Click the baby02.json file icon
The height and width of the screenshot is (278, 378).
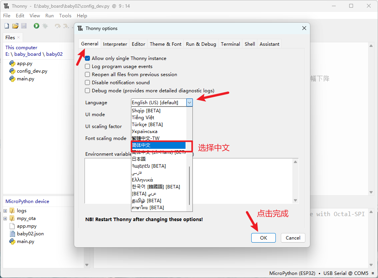12,234
